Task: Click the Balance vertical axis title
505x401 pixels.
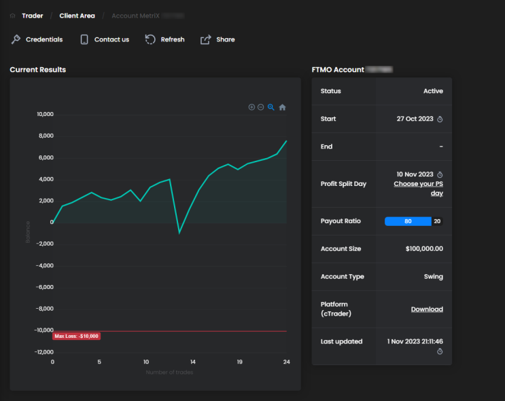Action: (28, 232)
